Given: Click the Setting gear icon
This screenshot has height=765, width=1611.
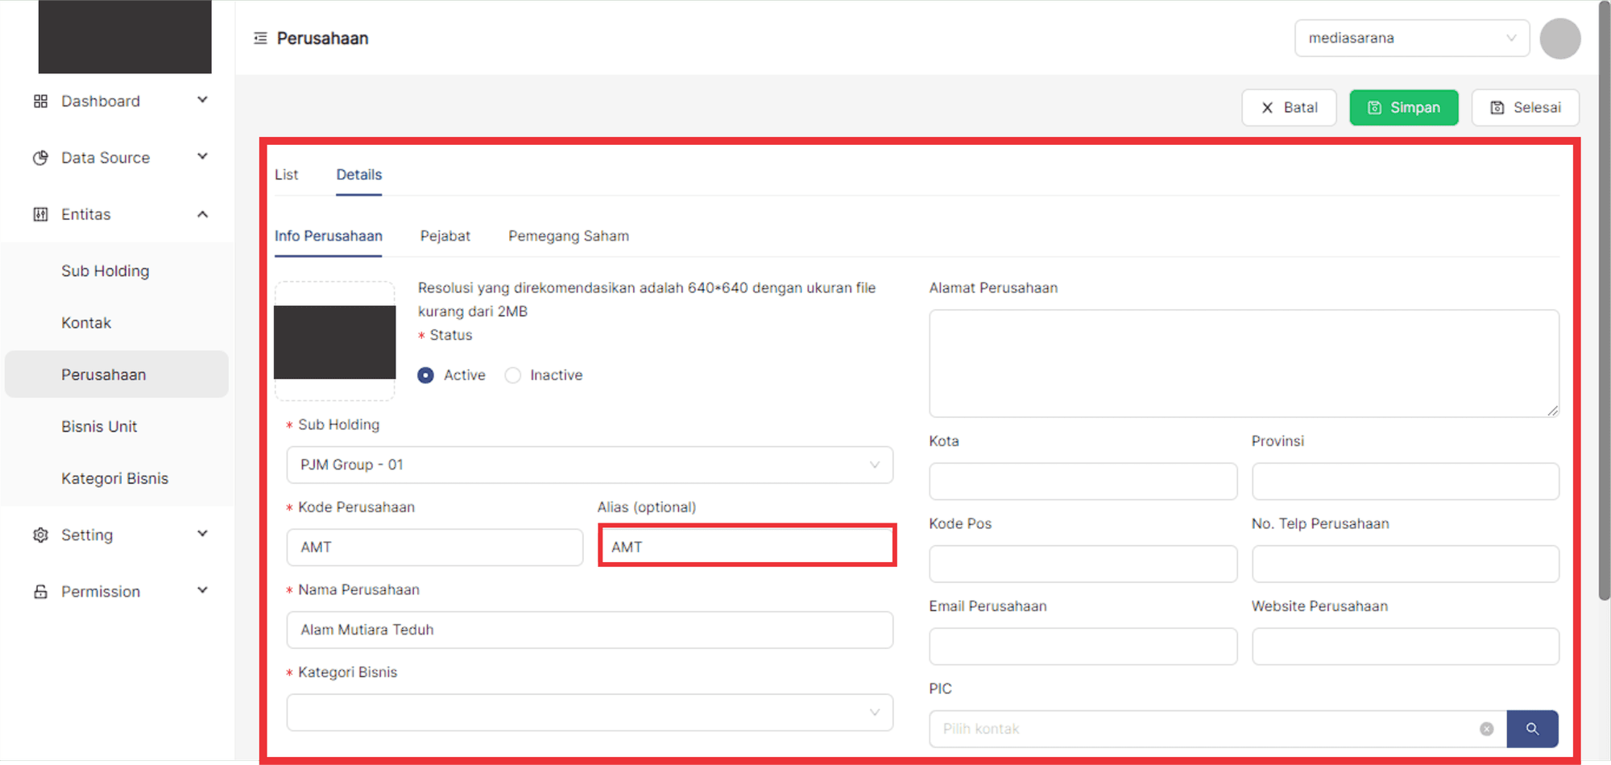Looking at the screenshot, I should 40,535.
